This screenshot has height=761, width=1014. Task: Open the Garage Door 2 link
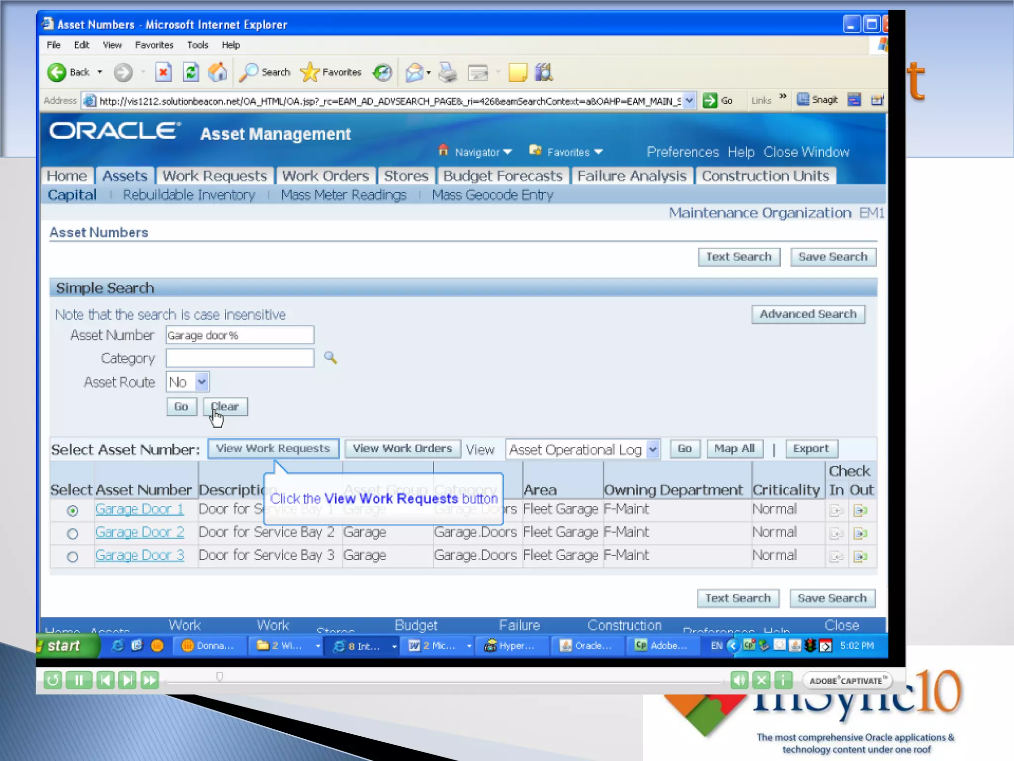pos(140,532)
